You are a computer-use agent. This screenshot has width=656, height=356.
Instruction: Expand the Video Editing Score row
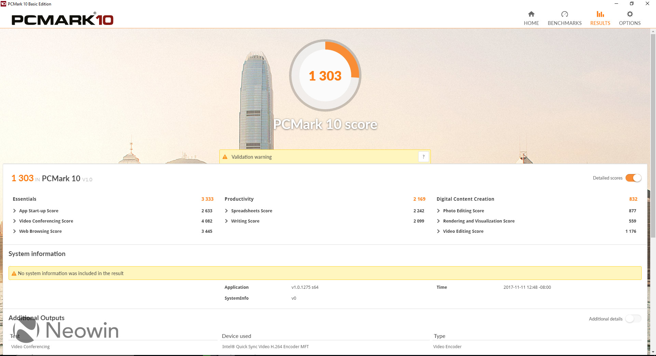[x=438, y=231]
